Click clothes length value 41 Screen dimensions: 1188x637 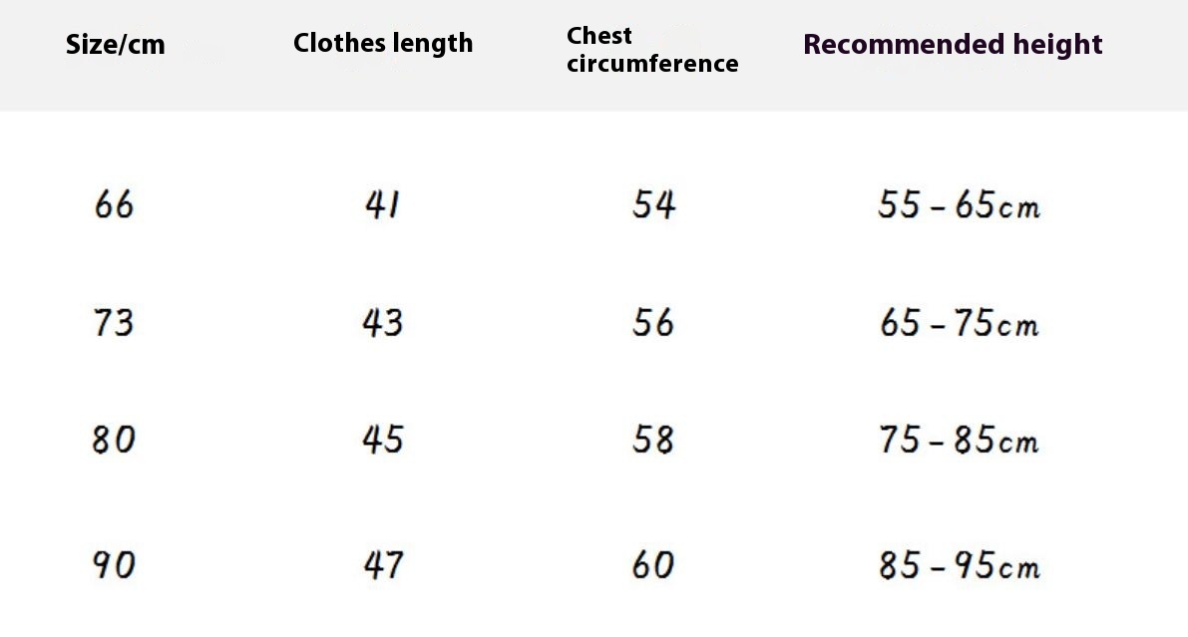pos(382,205)
